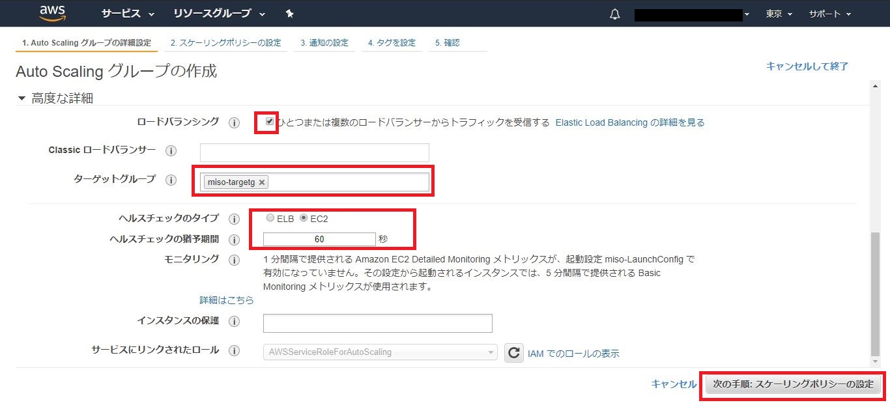Click 次の手順: スケーリングポリシーの設定 button
Screen dimensions: 890x407
pos(793,384)
